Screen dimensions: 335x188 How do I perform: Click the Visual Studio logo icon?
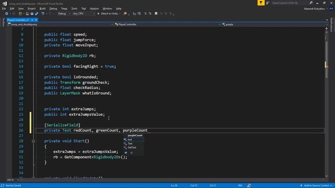pyautogui.click(x=5, y=4)
